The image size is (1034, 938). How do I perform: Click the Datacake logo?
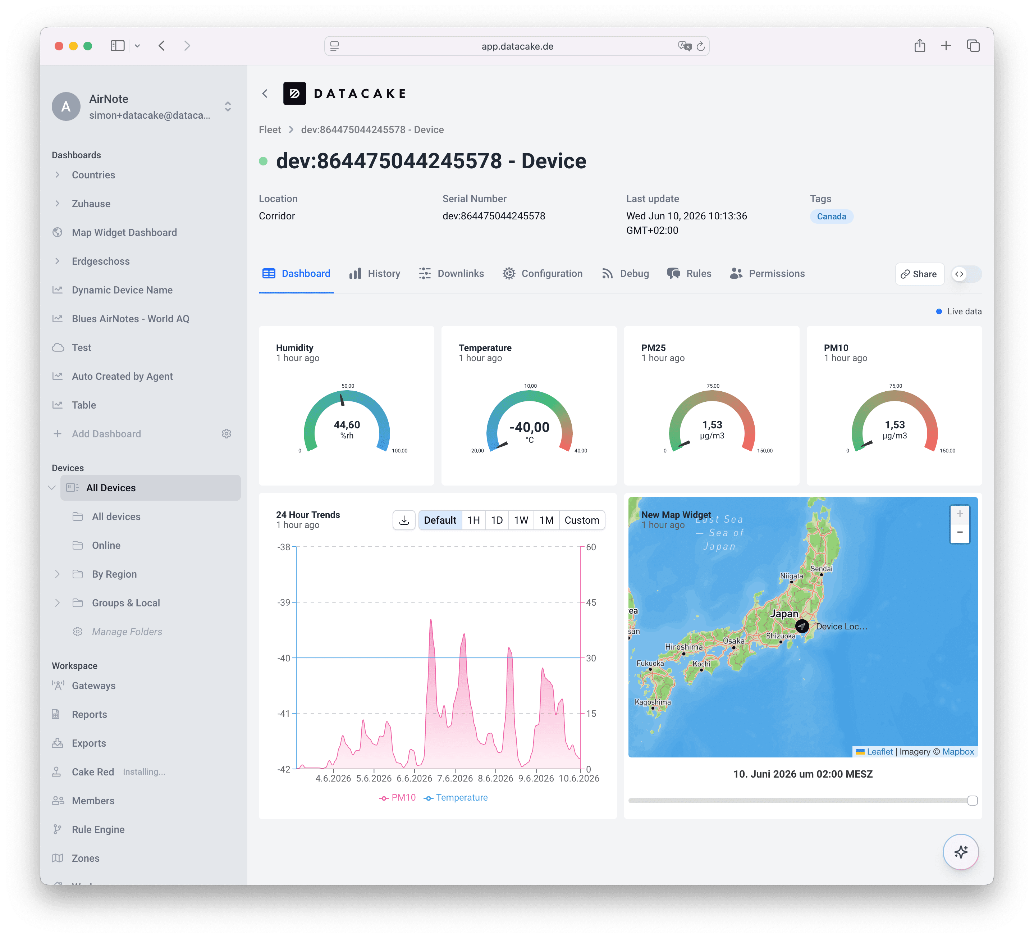(345, 94)
